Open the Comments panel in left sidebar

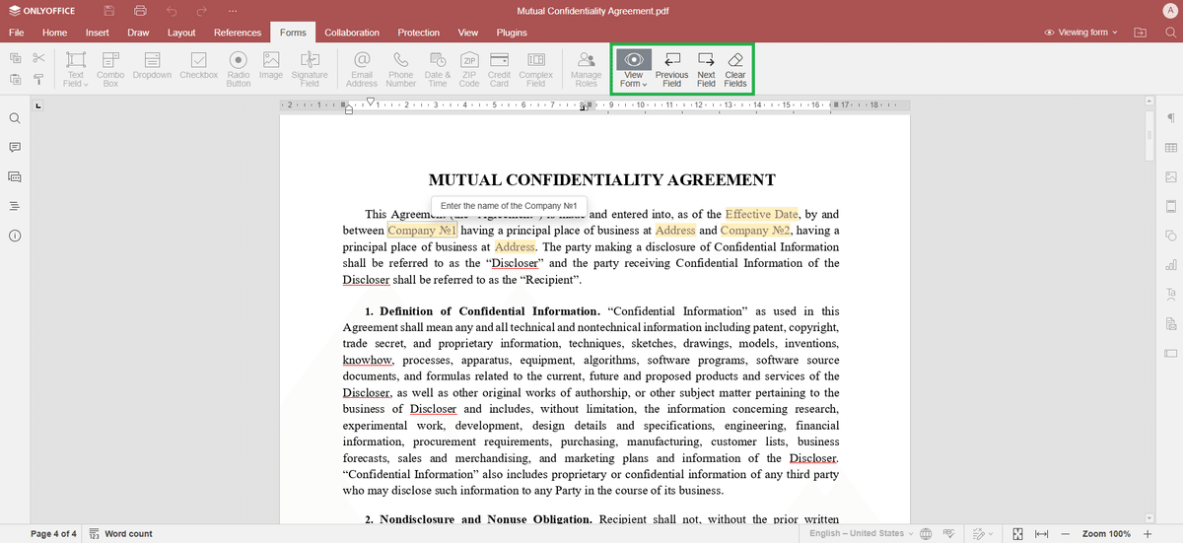[15, 148]
